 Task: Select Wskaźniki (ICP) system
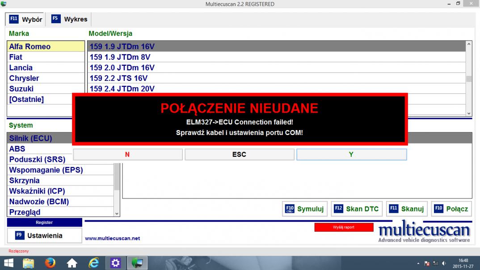click(60, 191)
